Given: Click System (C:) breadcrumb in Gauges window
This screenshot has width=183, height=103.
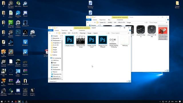Looking at the screenshot, I should click(103, 23).
